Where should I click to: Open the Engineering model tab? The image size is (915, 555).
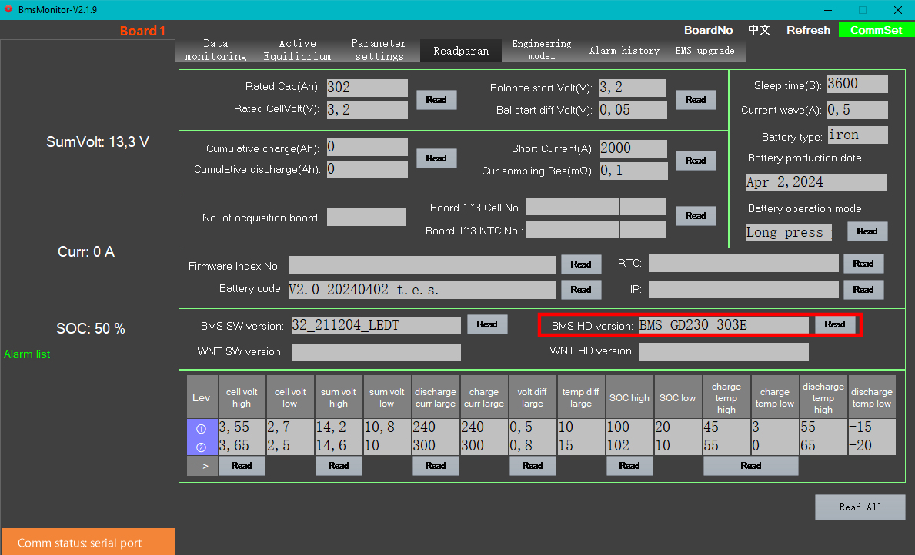542,50
